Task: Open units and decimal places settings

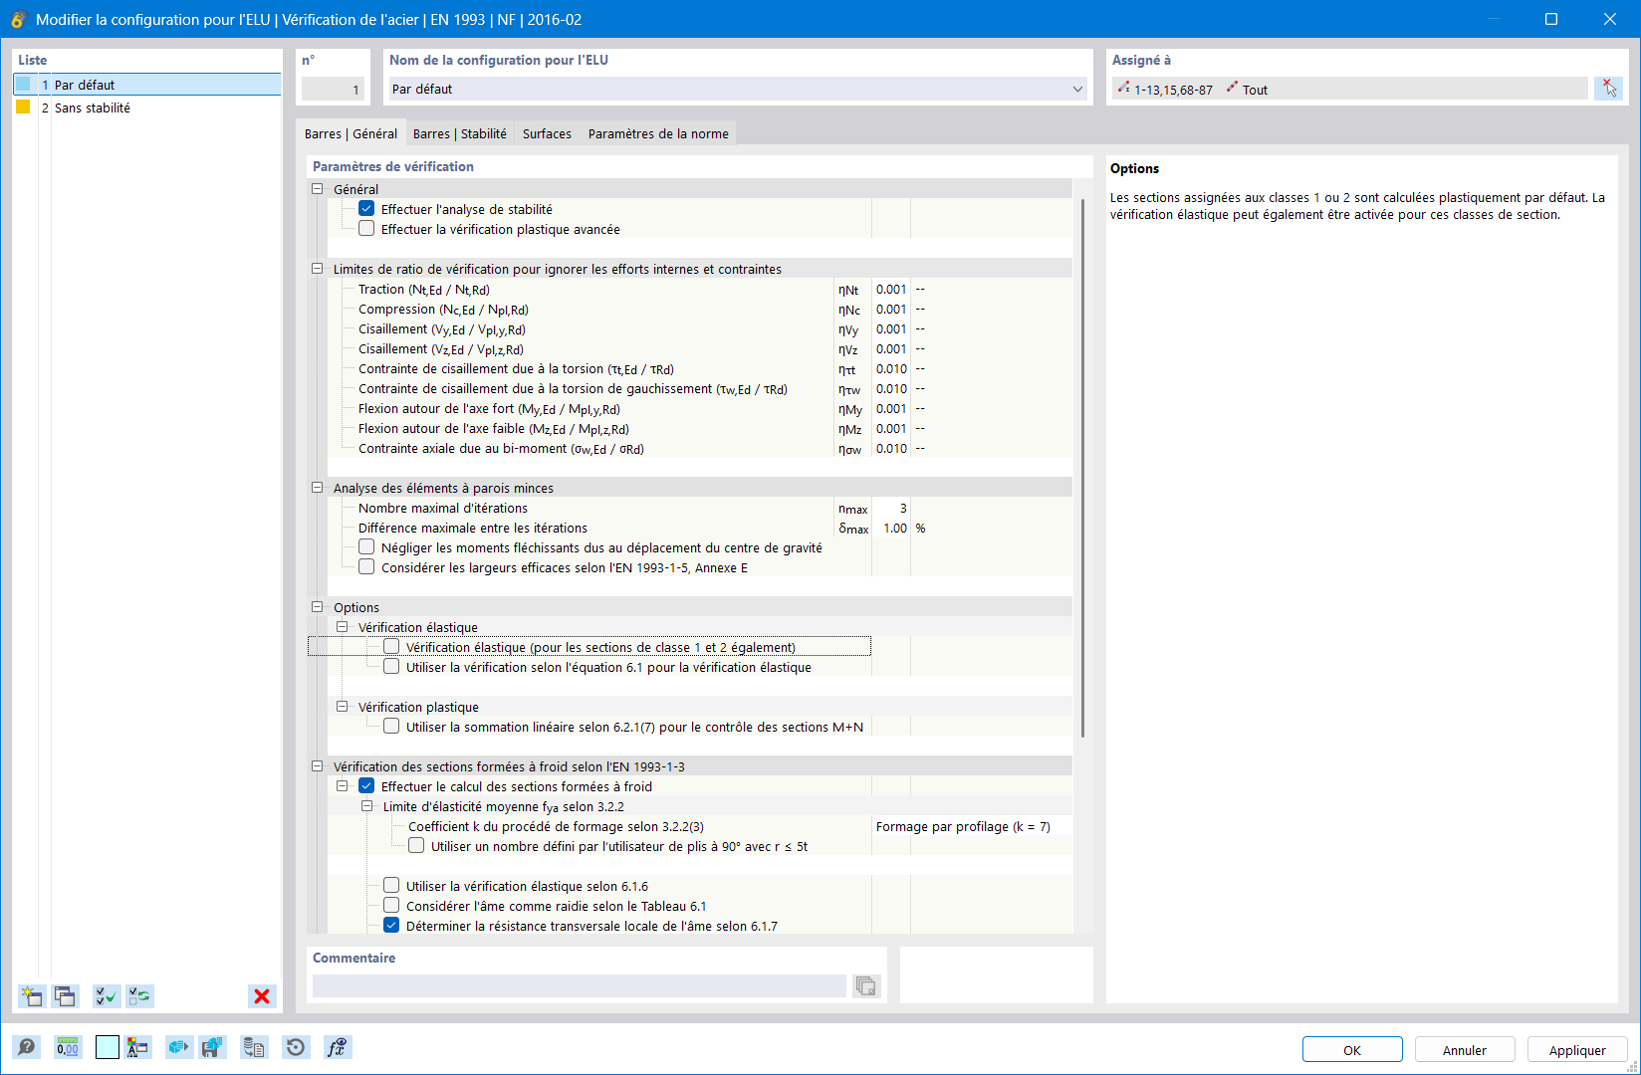Action: coord(67,1047)
